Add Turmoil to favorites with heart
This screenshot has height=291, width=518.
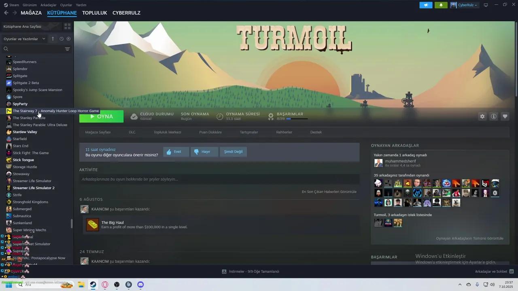[x=505, y=116]
